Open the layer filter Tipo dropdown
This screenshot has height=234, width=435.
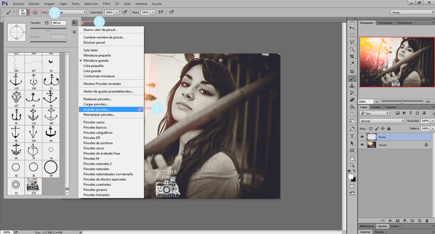click(375, 113)
